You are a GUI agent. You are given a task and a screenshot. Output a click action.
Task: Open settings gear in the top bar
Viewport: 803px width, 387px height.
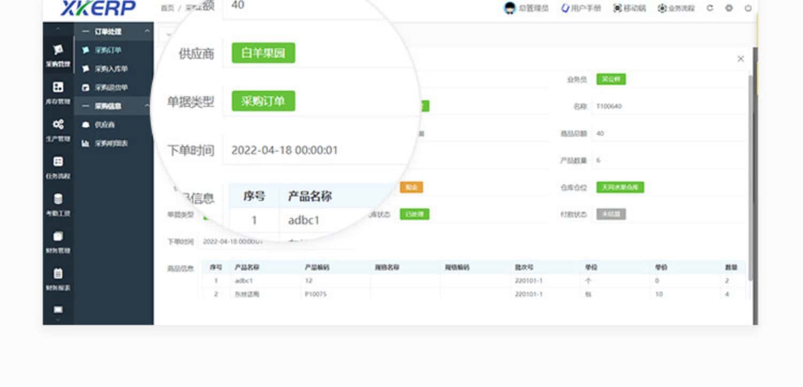[x=729, y=8]
